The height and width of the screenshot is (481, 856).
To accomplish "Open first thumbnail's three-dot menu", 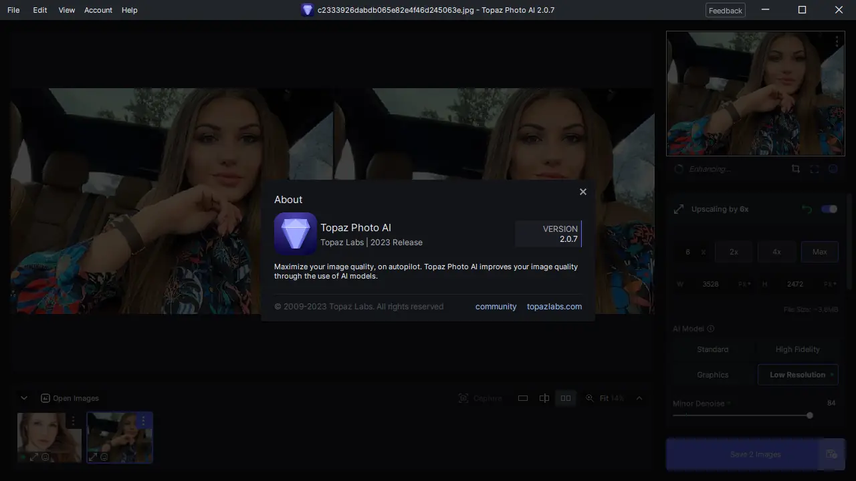I will pyautogui.click(x=73, y=421).
